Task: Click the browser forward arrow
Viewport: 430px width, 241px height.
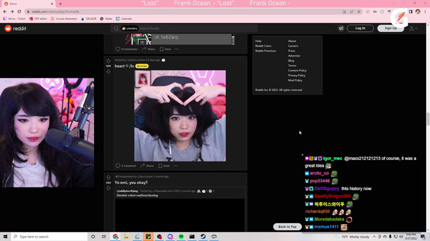Action: (12, 12)
